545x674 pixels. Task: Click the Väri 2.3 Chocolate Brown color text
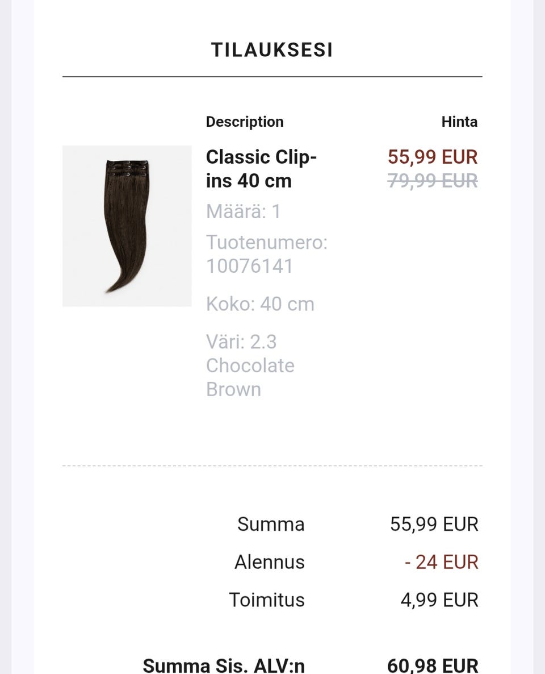tap(250, 365)
